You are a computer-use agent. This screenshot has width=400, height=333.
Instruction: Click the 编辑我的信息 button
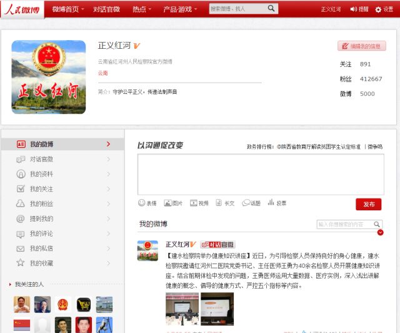click(361, 46)
